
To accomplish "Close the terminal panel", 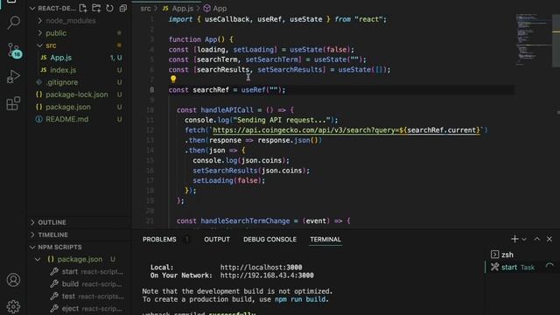I will coord(549,239).
